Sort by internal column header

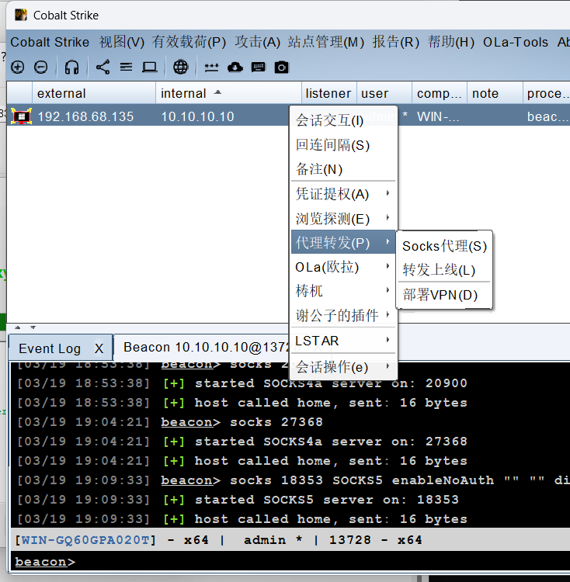click(x=229, y=93)
